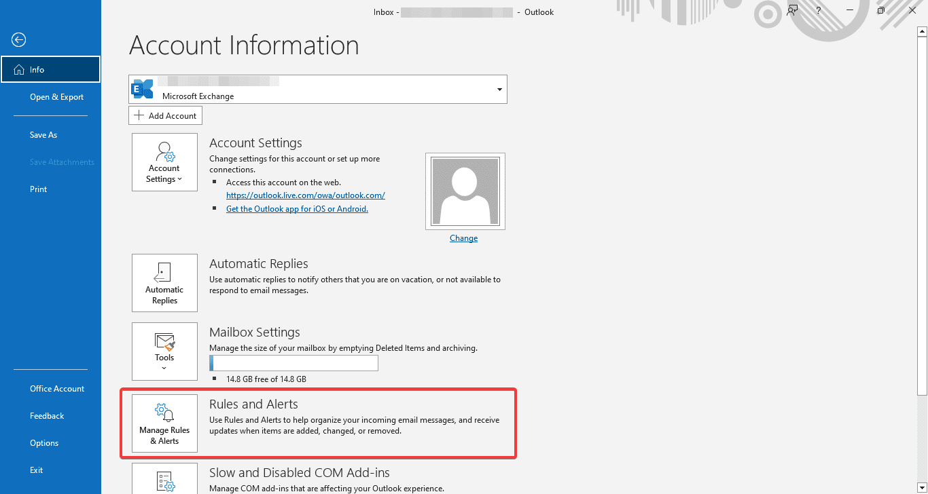This screenshot has height=494, width=928.
Task: Click the Slow and Disabled COM Add-ins heading
Action: pos(300,473)
